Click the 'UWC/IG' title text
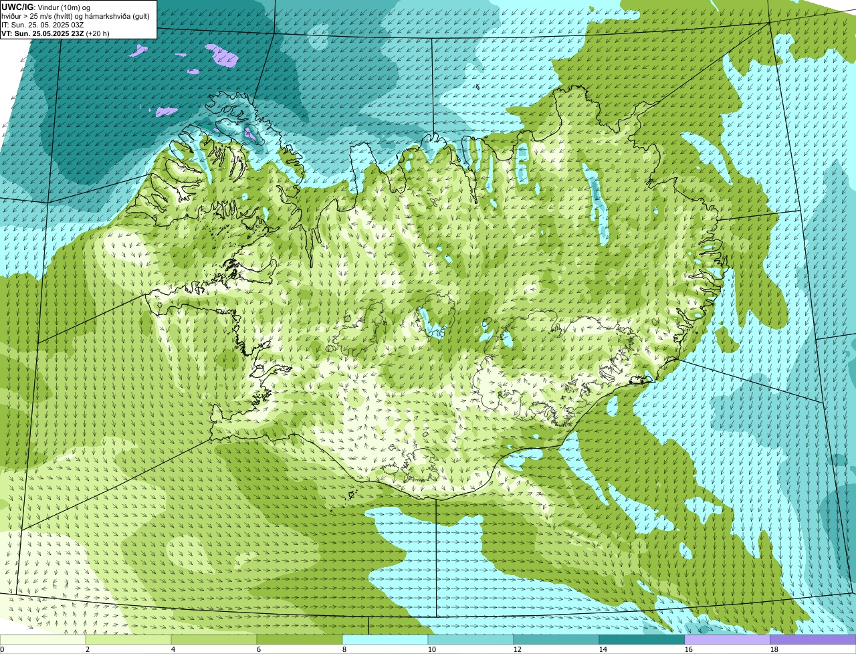Screen dimensions: 856x654 point(17,7)
